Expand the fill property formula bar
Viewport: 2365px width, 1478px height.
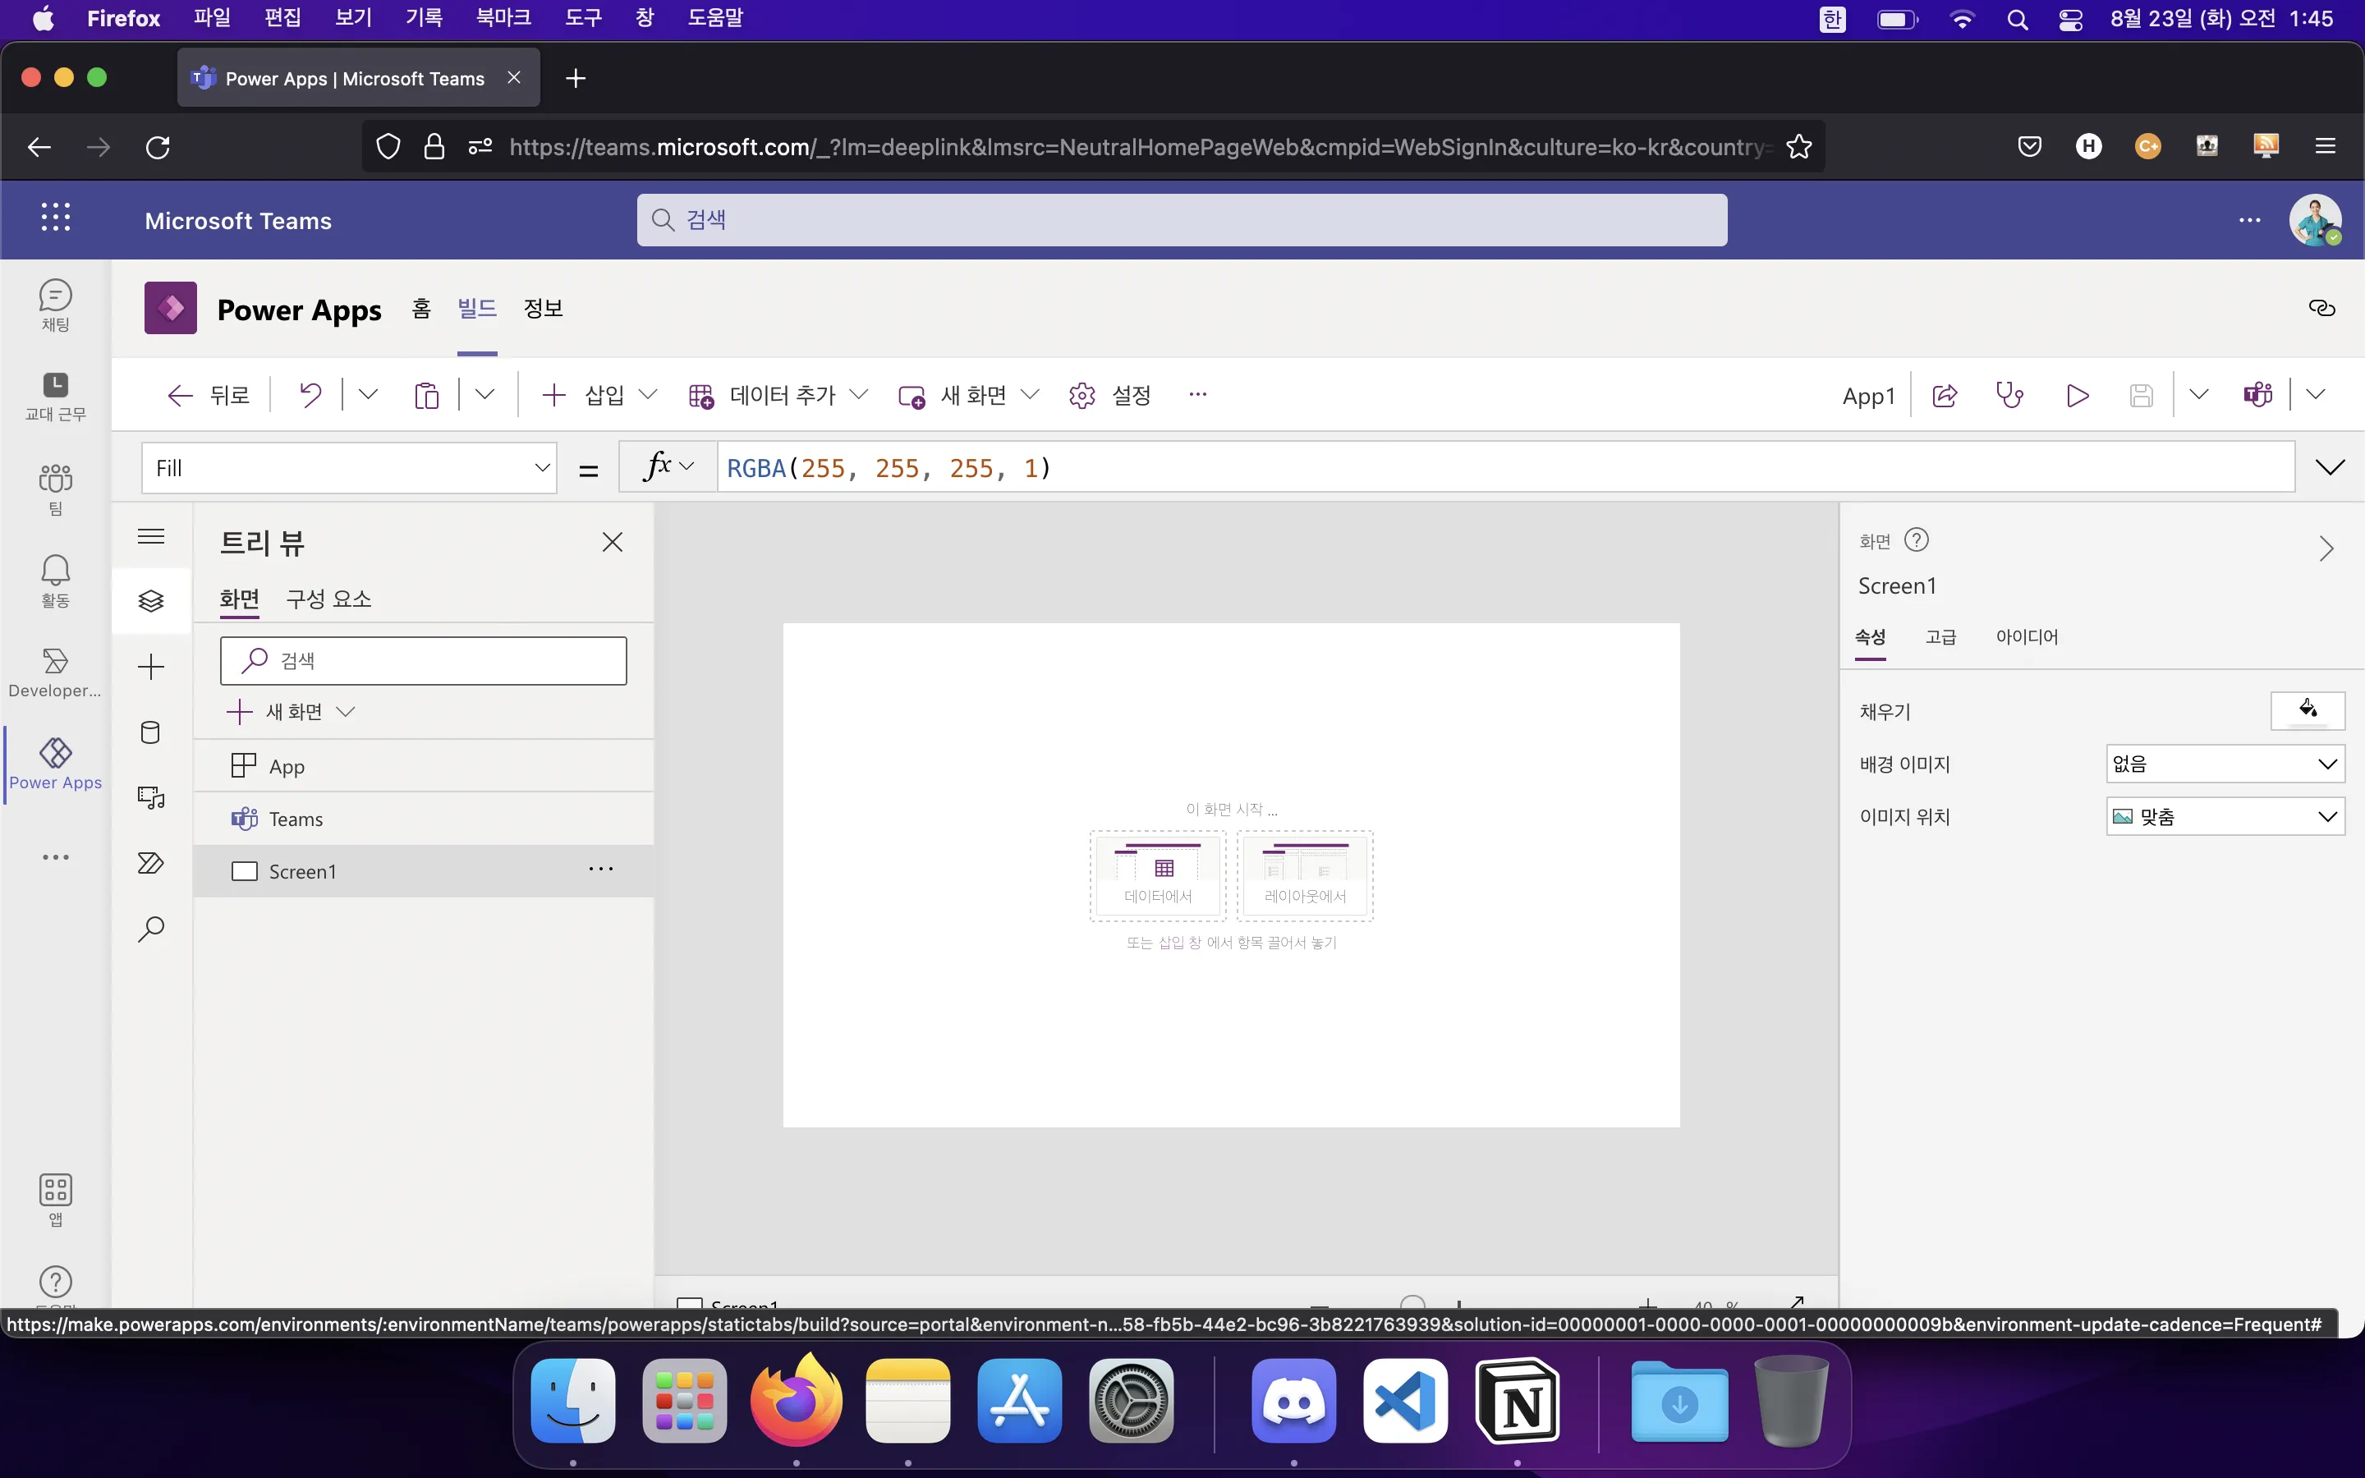point(2331,468)
